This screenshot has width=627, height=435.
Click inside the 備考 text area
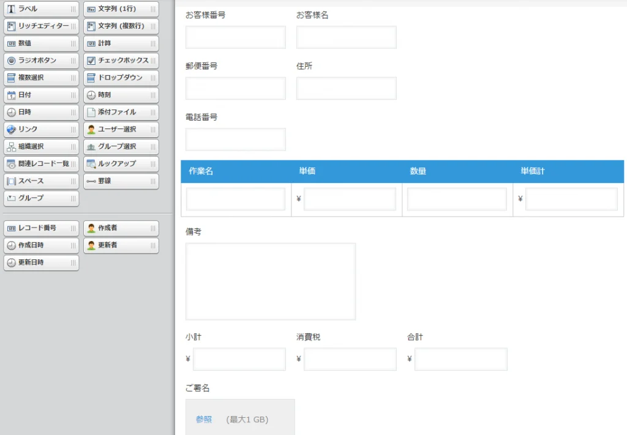pyautogui.click(x=270, y=281)
